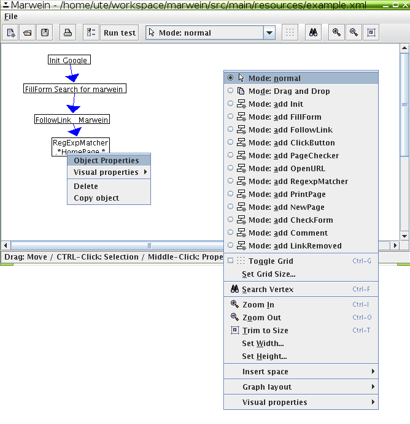Click the Drag and Drop mode icon
This screenshot has height=424, width=410.
241,91
